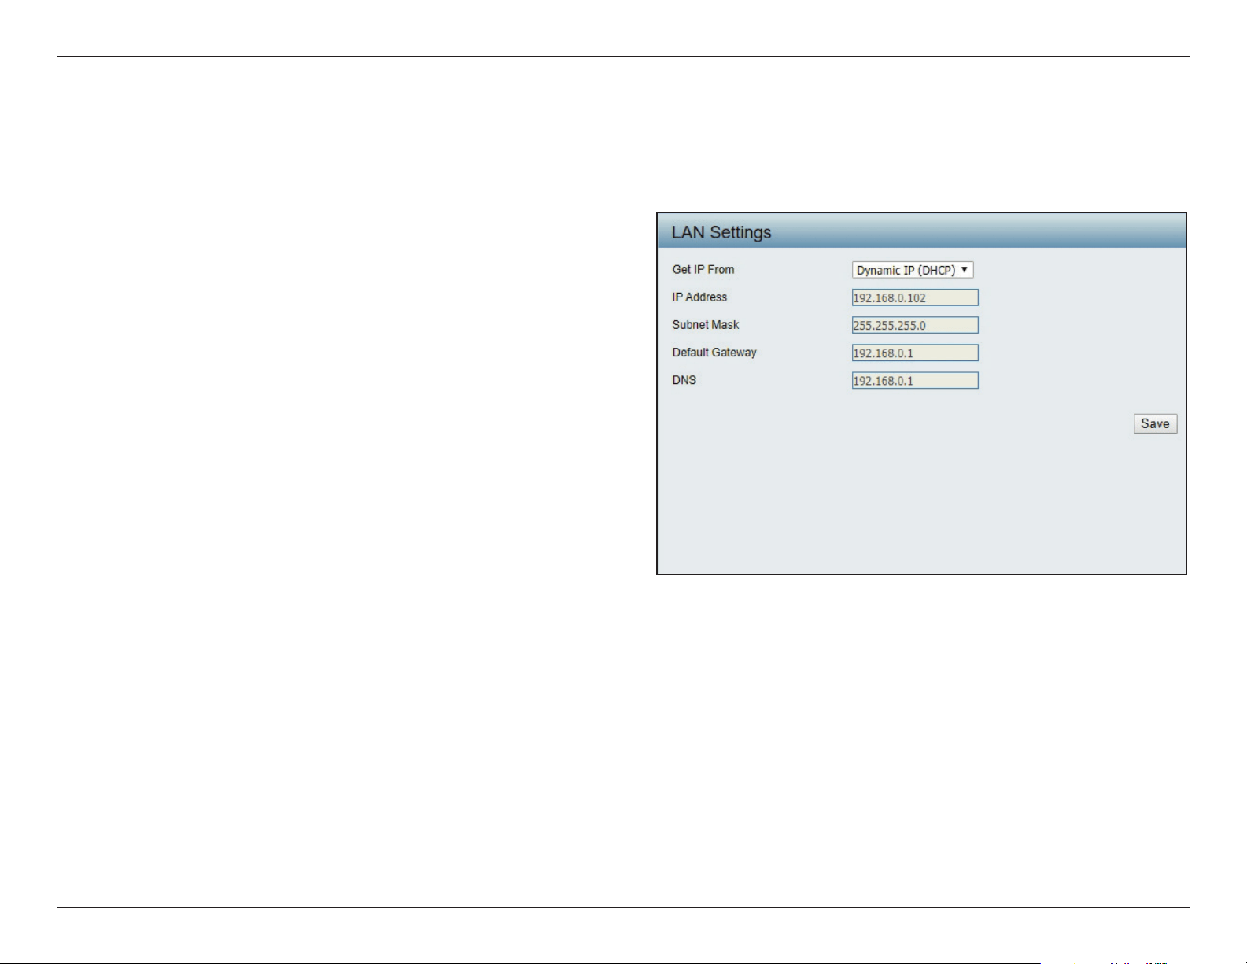Click into the Default Gateway field
1247x964 pixels.
coord(915,353)
